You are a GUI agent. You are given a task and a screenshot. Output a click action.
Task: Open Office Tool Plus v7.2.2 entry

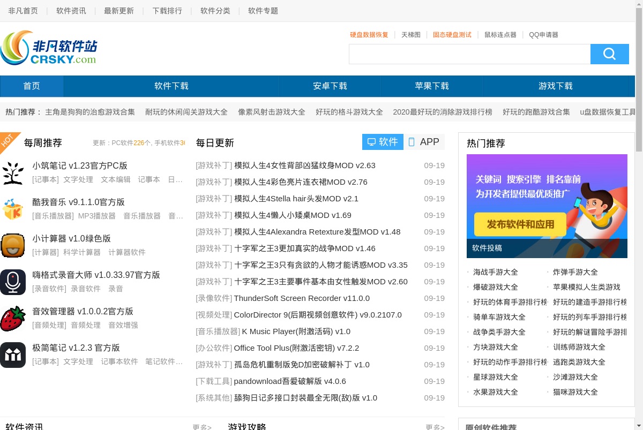296,348
